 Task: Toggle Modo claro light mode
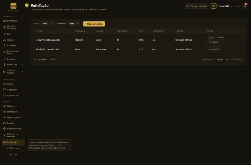point(13,148)
